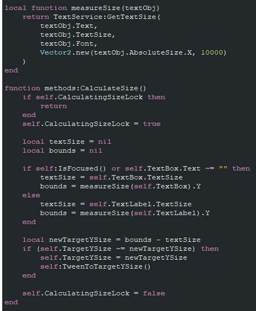Click the local bounds variable declaration
Viewport: 256px width, 311px height.
point(62,150)
